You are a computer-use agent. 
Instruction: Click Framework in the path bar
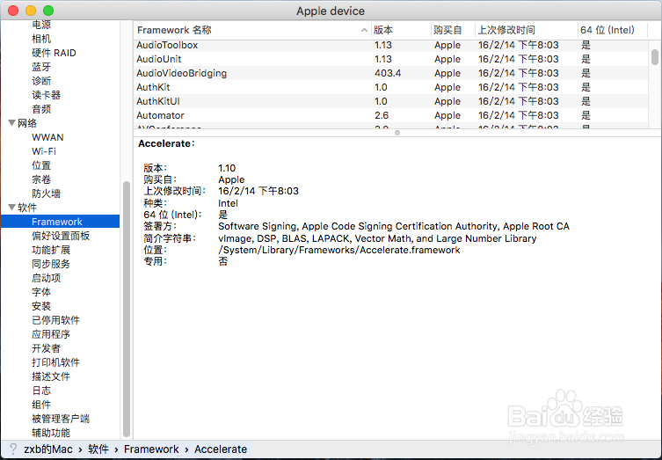click(x=151, y=449)
